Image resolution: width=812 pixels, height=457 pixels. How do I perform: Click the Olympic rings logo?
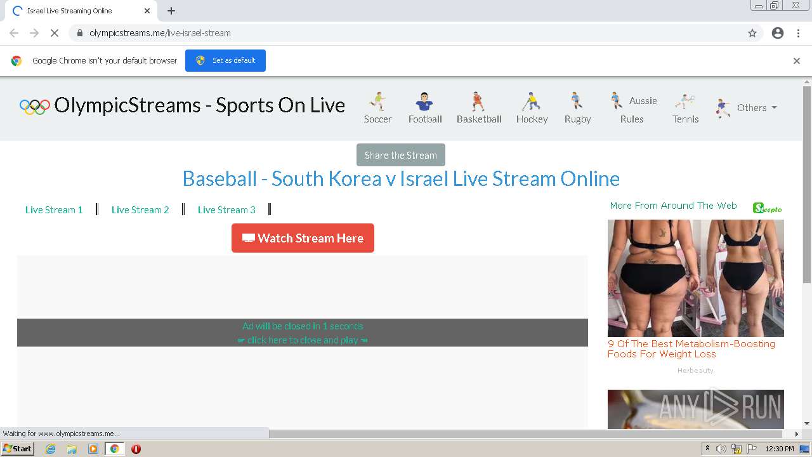pyautogui.click(x=35, y=107)
